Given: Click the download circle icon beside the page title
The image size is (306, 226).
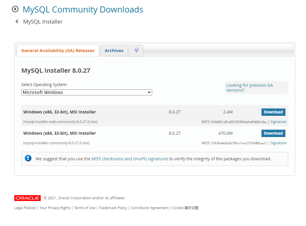Looking at the screenshot, I should tap(15, 9).
